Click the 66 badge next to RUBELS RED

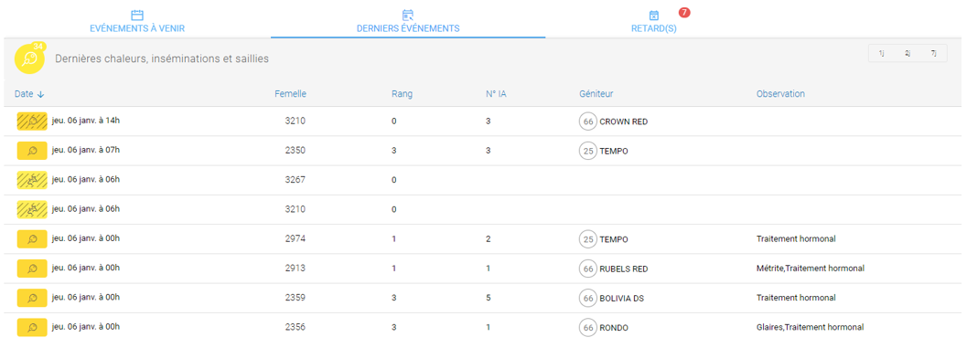click(x=587, y=269)
